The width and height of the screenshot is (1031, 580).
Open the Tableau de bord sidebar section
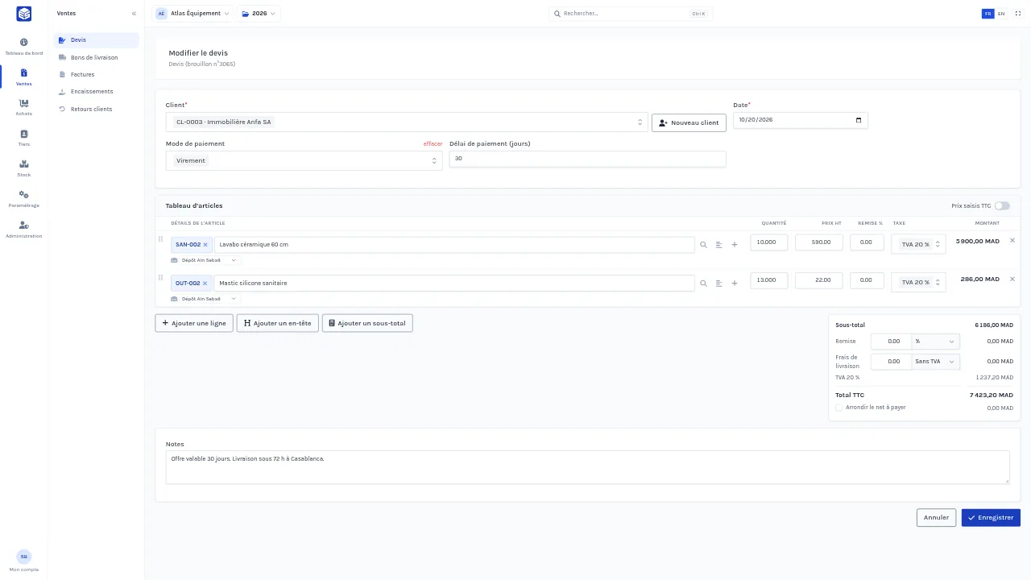tap(24, 47)
